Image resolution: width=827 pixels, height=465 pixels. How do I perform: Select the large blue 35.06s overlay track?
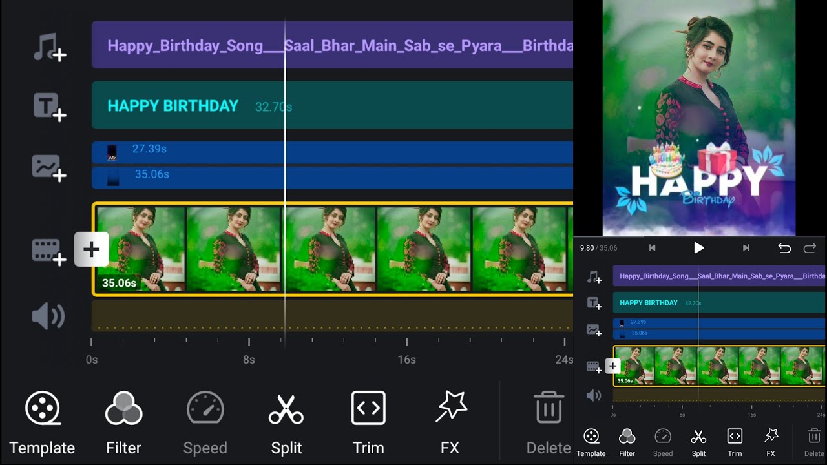pos(332,178)
